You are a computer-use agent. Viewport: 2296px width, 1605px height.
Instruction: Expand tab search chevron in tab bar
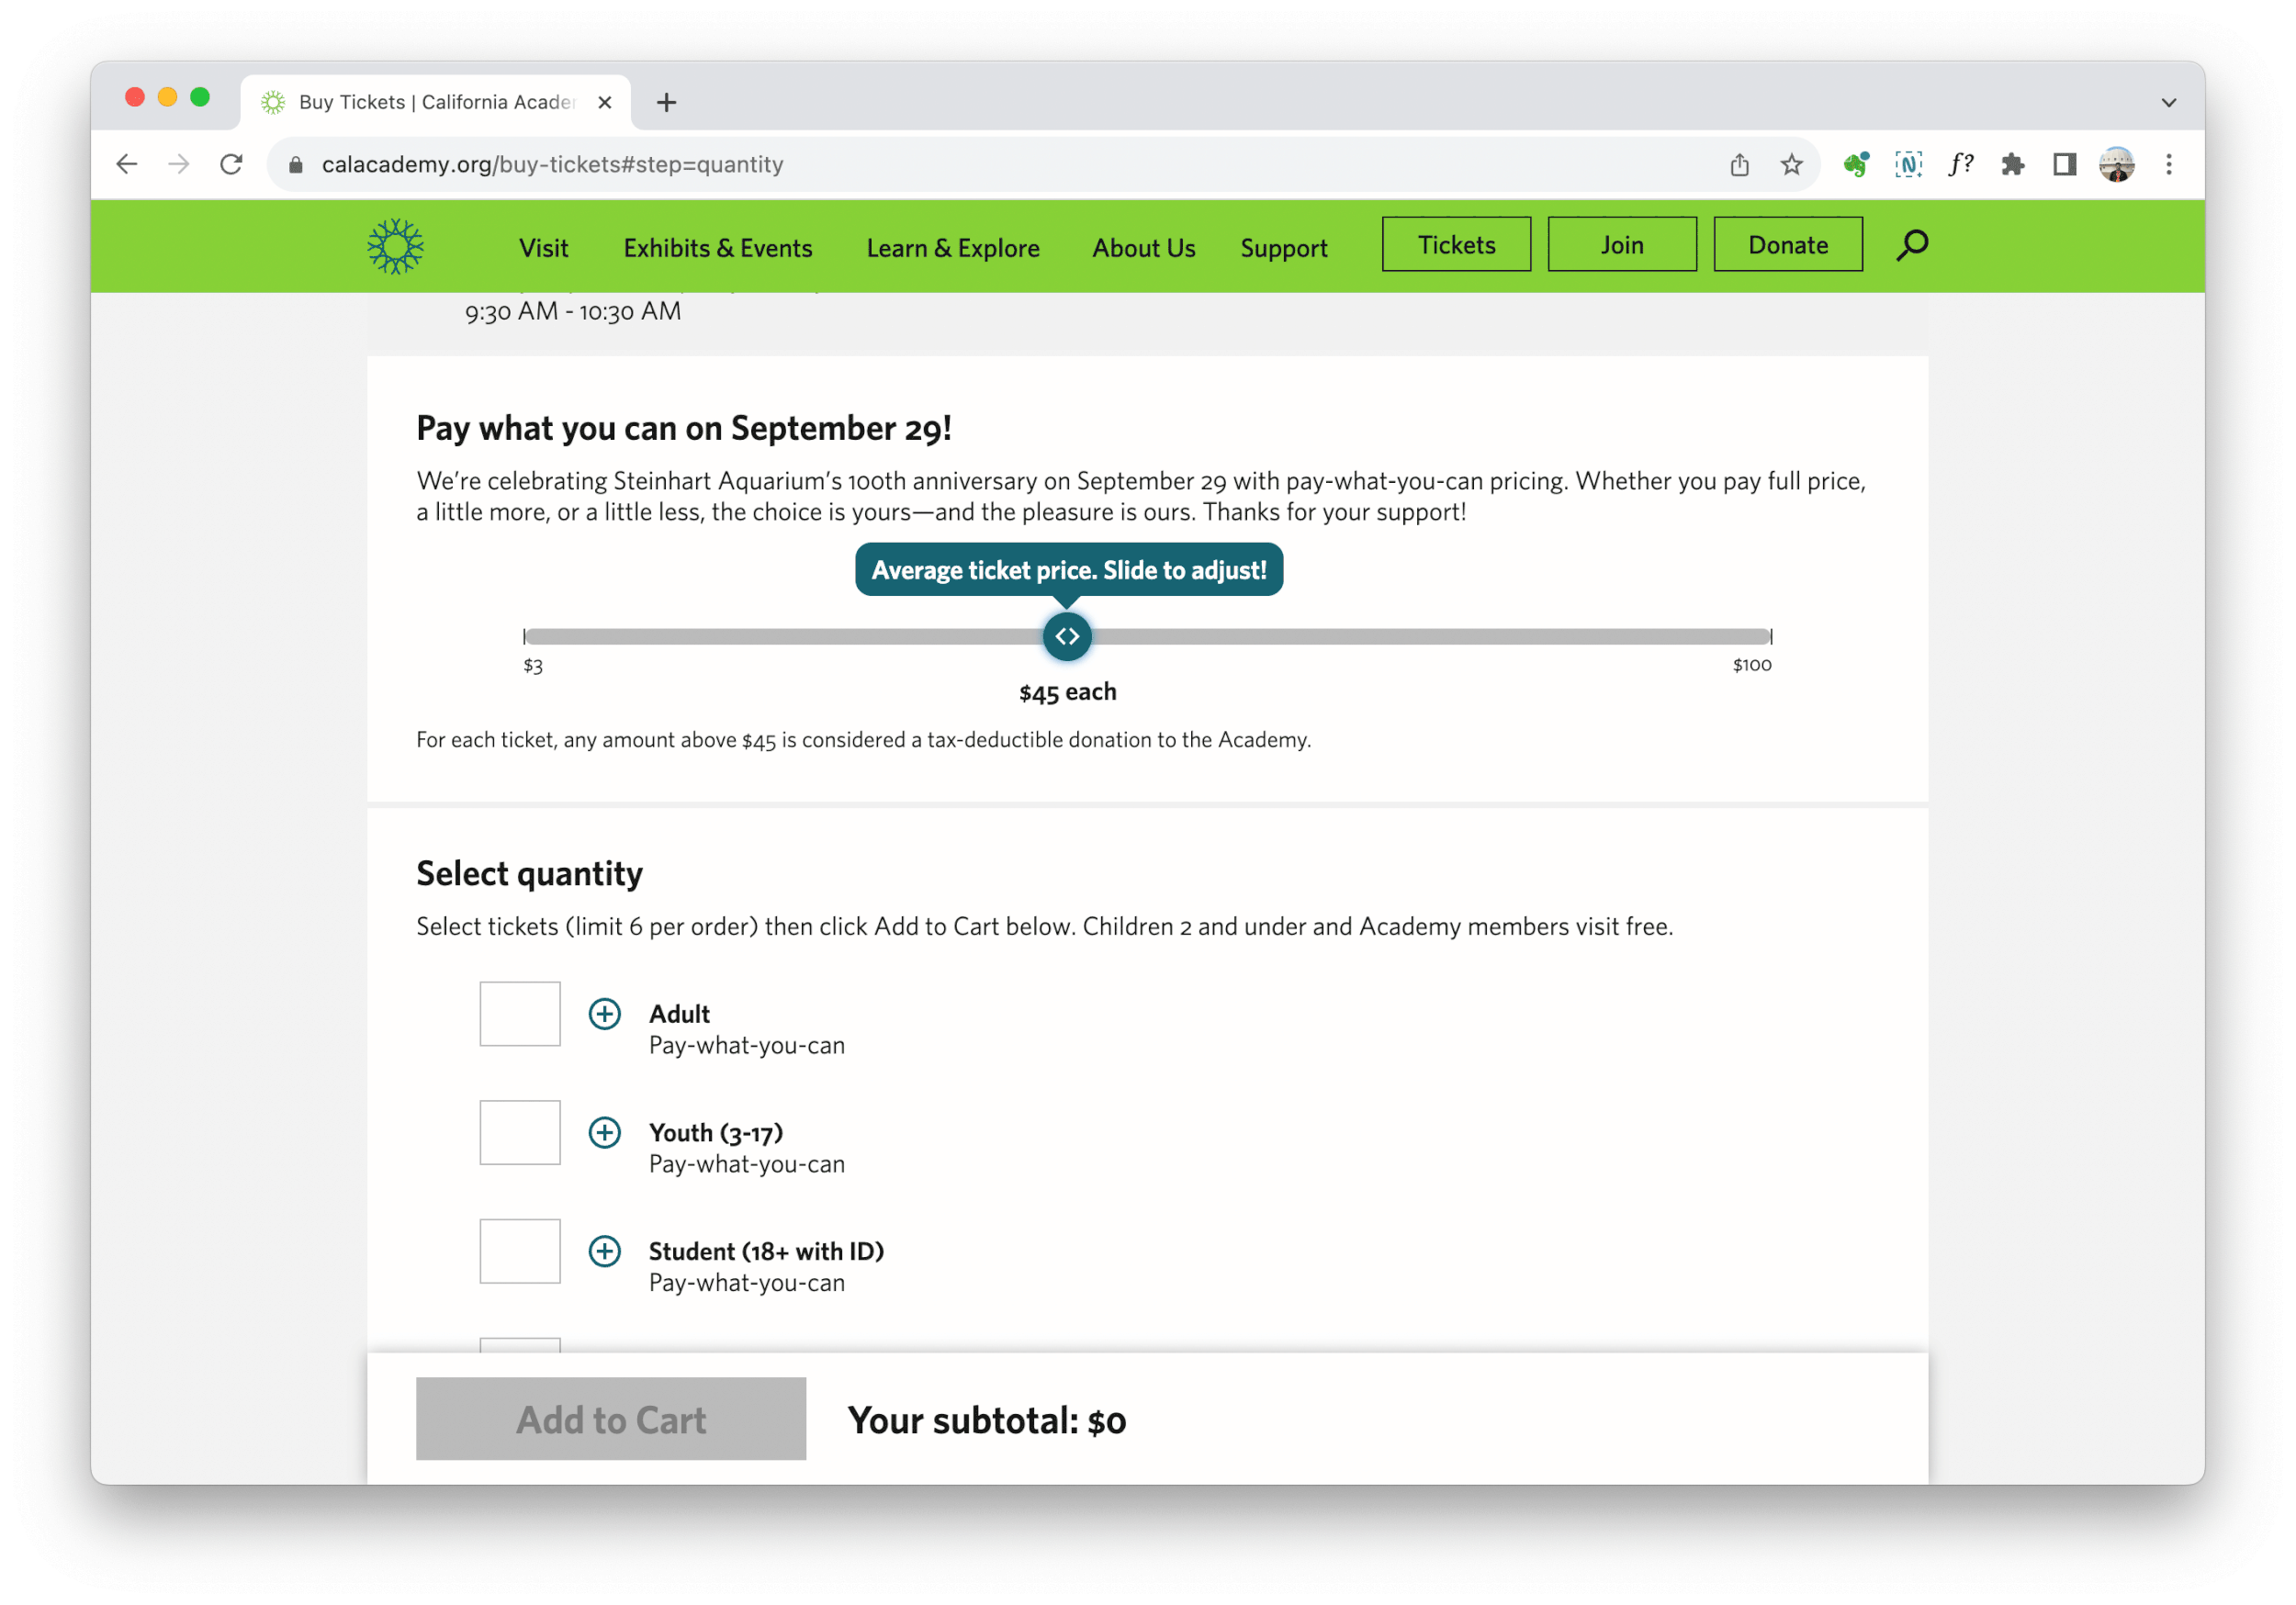point(2168,102)
